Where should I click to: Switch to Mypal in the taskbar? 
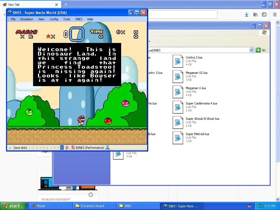[50, 206]
